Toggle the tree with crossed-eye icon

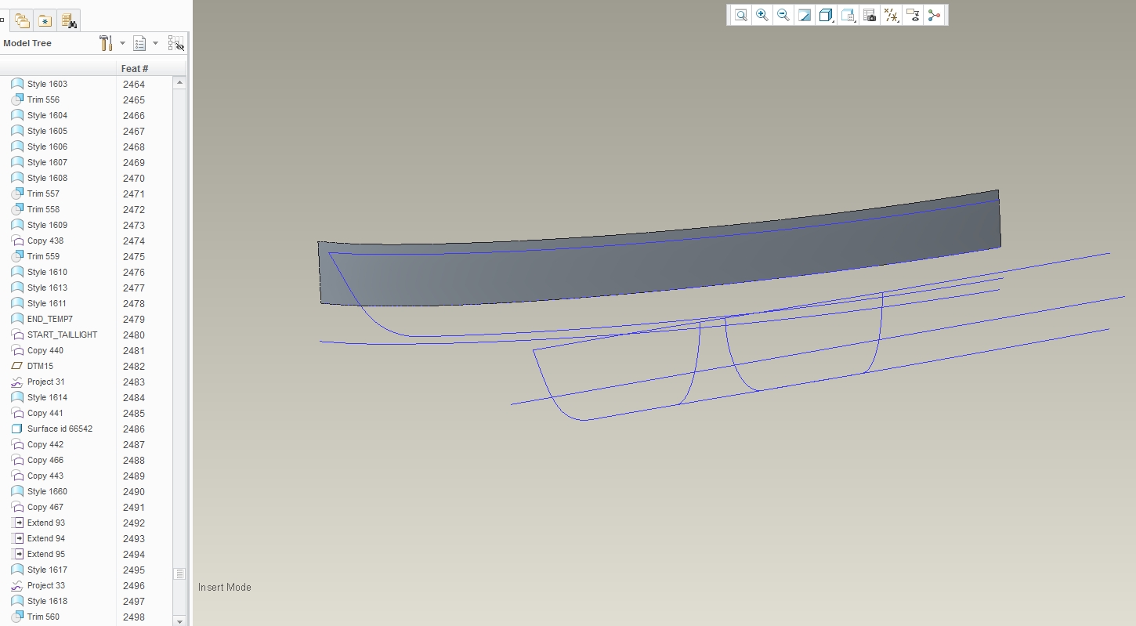(175, 43)
